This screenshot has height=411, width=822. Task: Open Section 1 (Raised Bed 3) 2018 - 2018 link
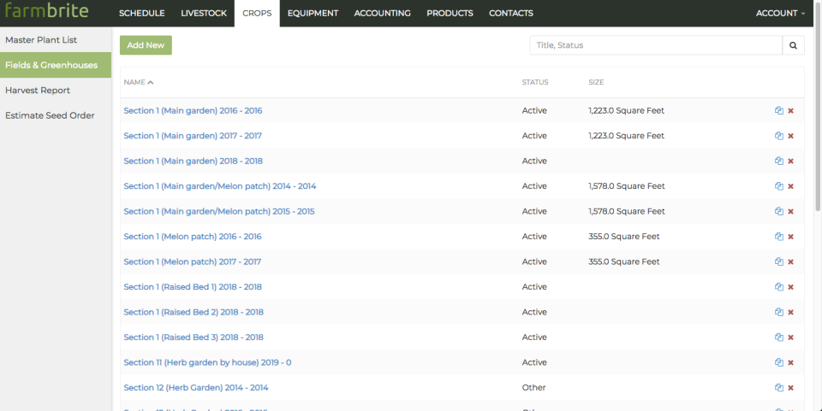click(194, 337)
